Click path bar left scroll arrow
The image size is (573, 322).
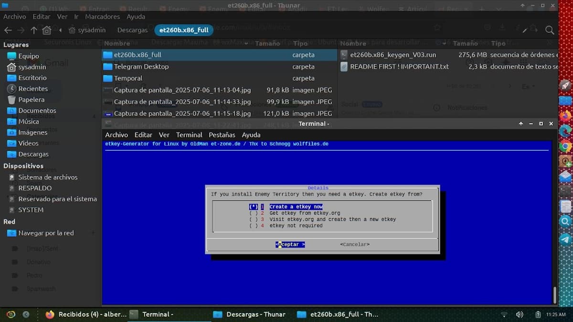[60, 30]
